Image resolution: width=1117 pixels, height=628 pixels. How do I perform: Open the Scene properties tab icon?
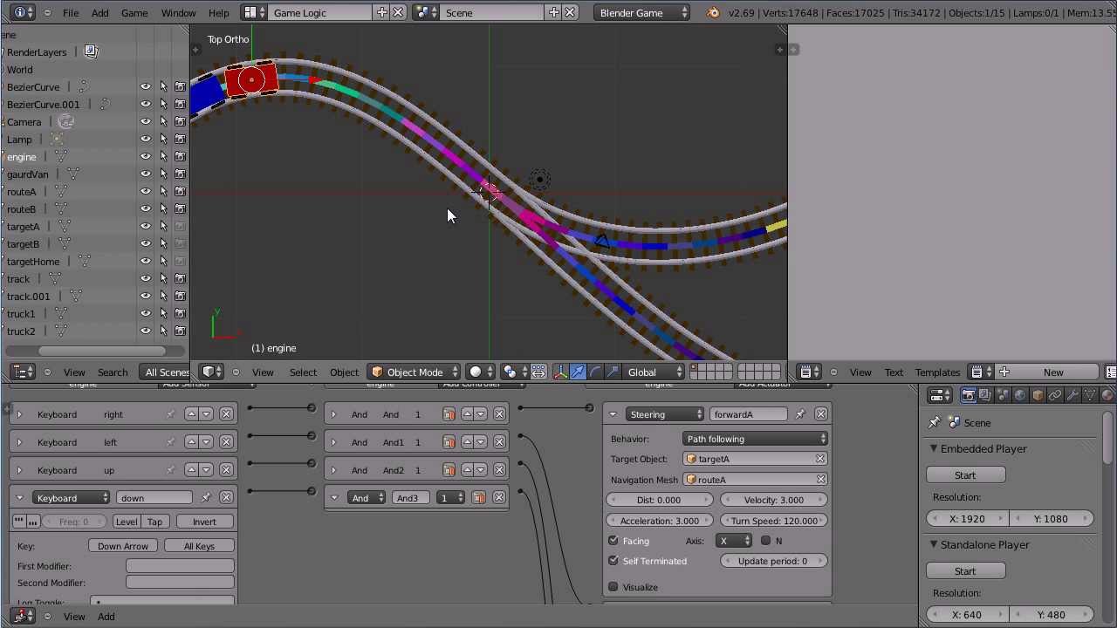(1003, 396)
